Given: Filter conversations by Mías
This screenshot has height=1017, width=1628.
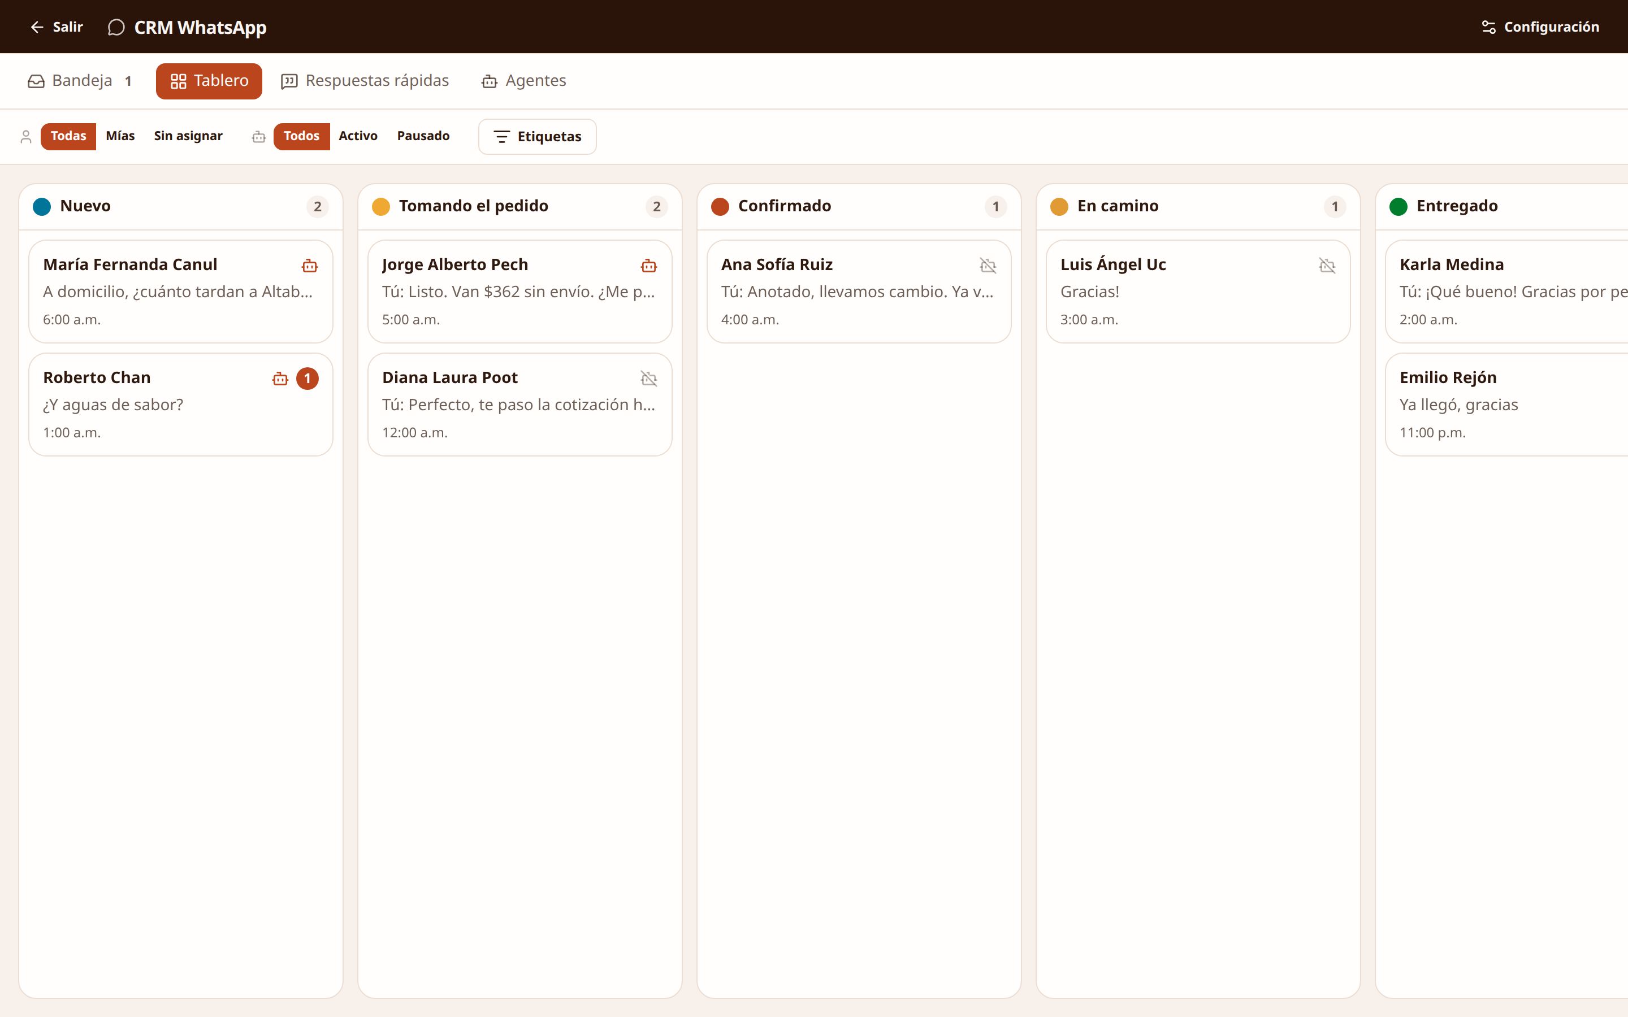Looking at the screenshot, I should [120, 136].
